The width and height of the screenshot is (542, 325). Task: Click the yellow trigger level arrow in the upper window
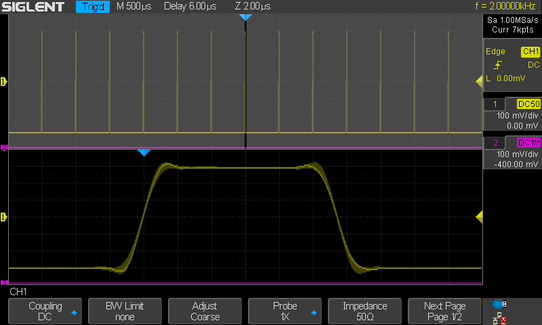click(x=479, y=82)
